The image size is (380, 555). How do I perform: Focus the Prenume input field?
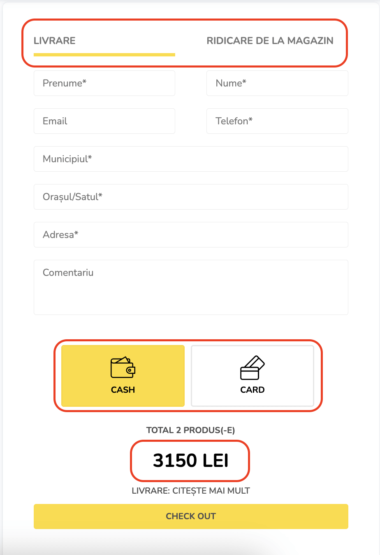pyautogui.click(x=104, y=83)
